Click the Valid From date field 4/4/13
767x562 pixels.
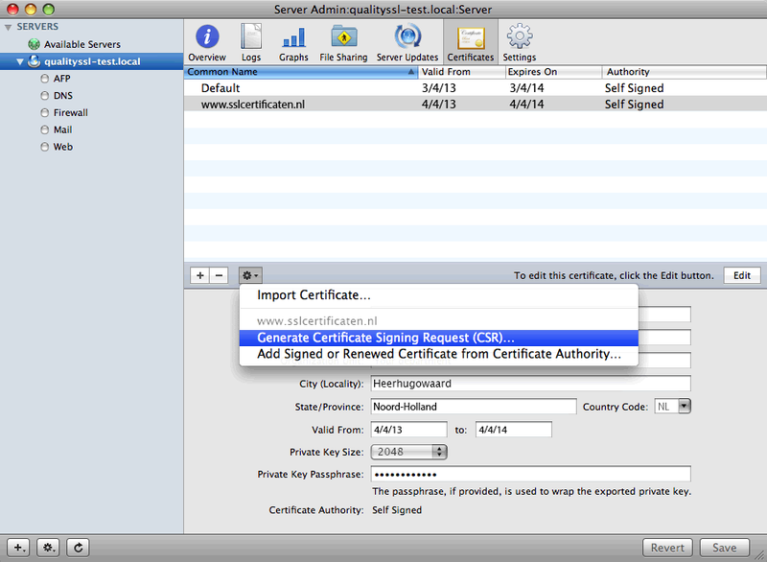409,430
